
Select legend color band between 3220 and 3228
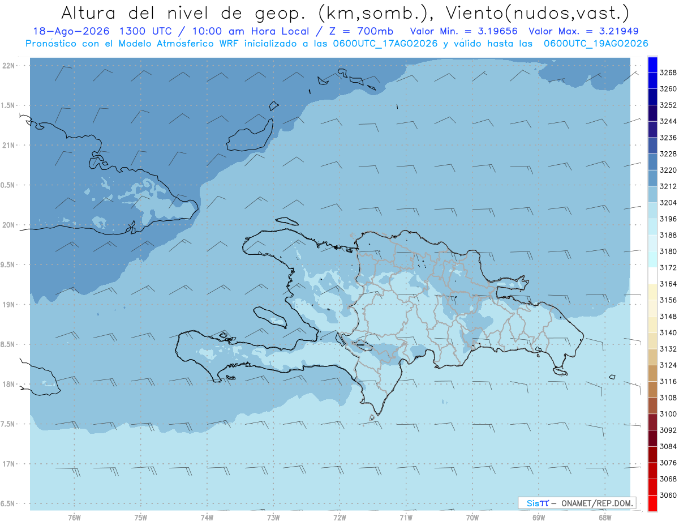point(652,162)
